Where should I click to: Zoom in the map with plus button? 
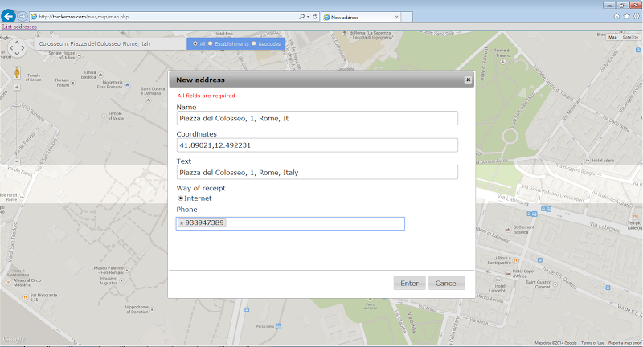coord(17,88)
